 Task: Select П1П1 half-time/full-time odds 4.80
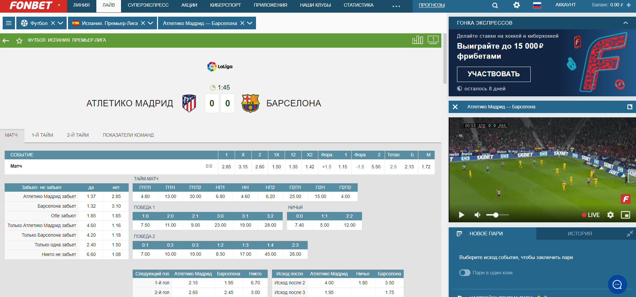click(x=145, y=196)
